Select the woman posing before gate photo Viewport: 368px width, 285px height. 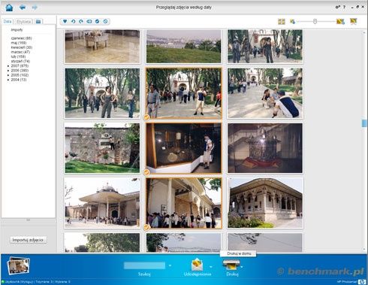pyautogui.click(x=102, y=93)
